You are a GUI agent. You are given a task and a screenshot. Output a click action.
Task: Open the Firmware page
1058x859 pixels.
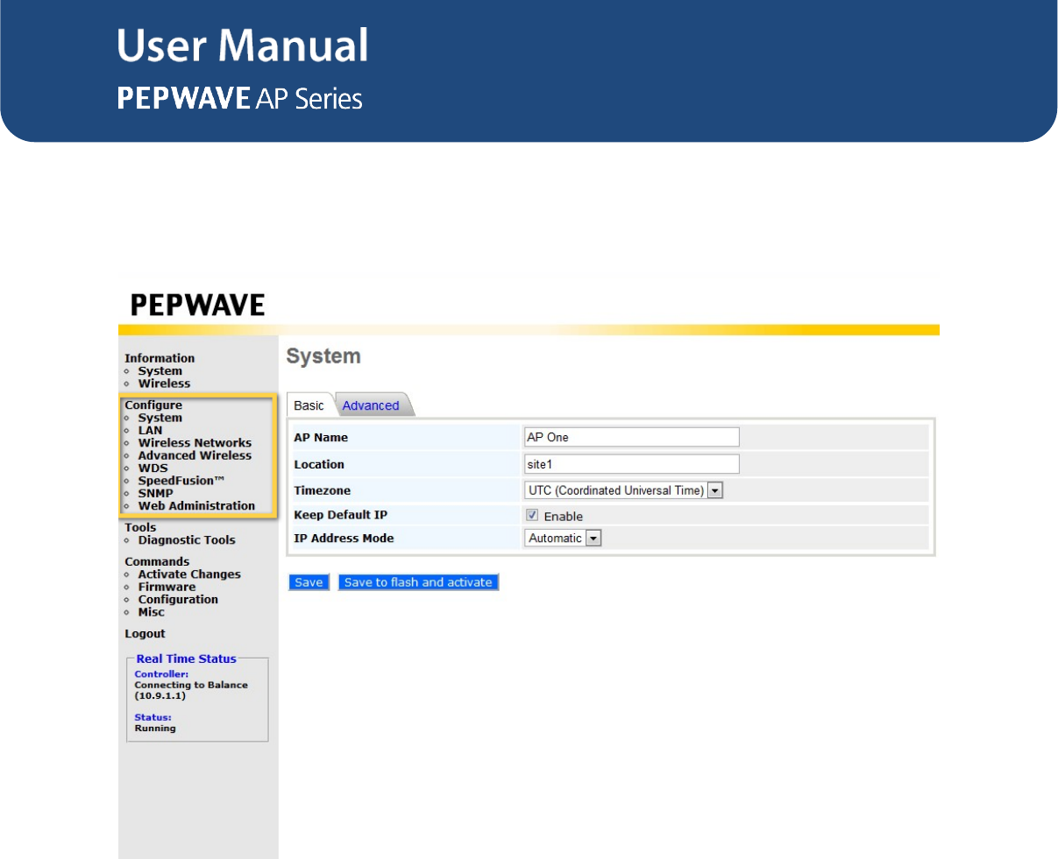(x=167, y=587)
